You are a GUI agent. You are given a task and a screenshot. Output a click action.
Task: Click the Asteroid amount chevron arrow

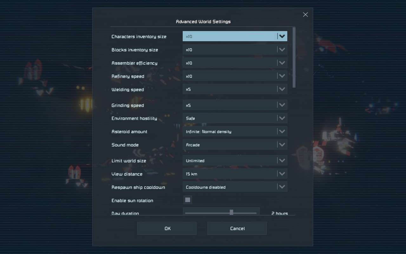[x=282, y=131]
